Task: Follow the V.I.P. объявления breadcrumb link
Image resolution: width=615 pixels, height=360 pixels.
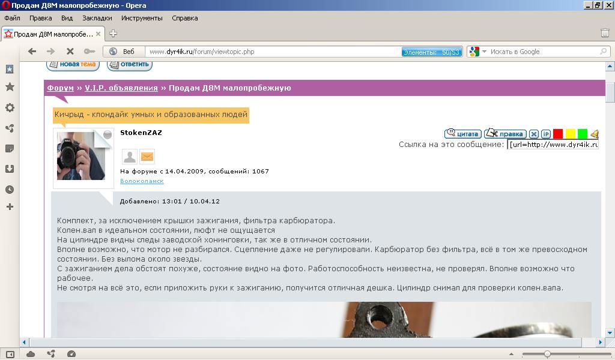Action: pos(121,88)
